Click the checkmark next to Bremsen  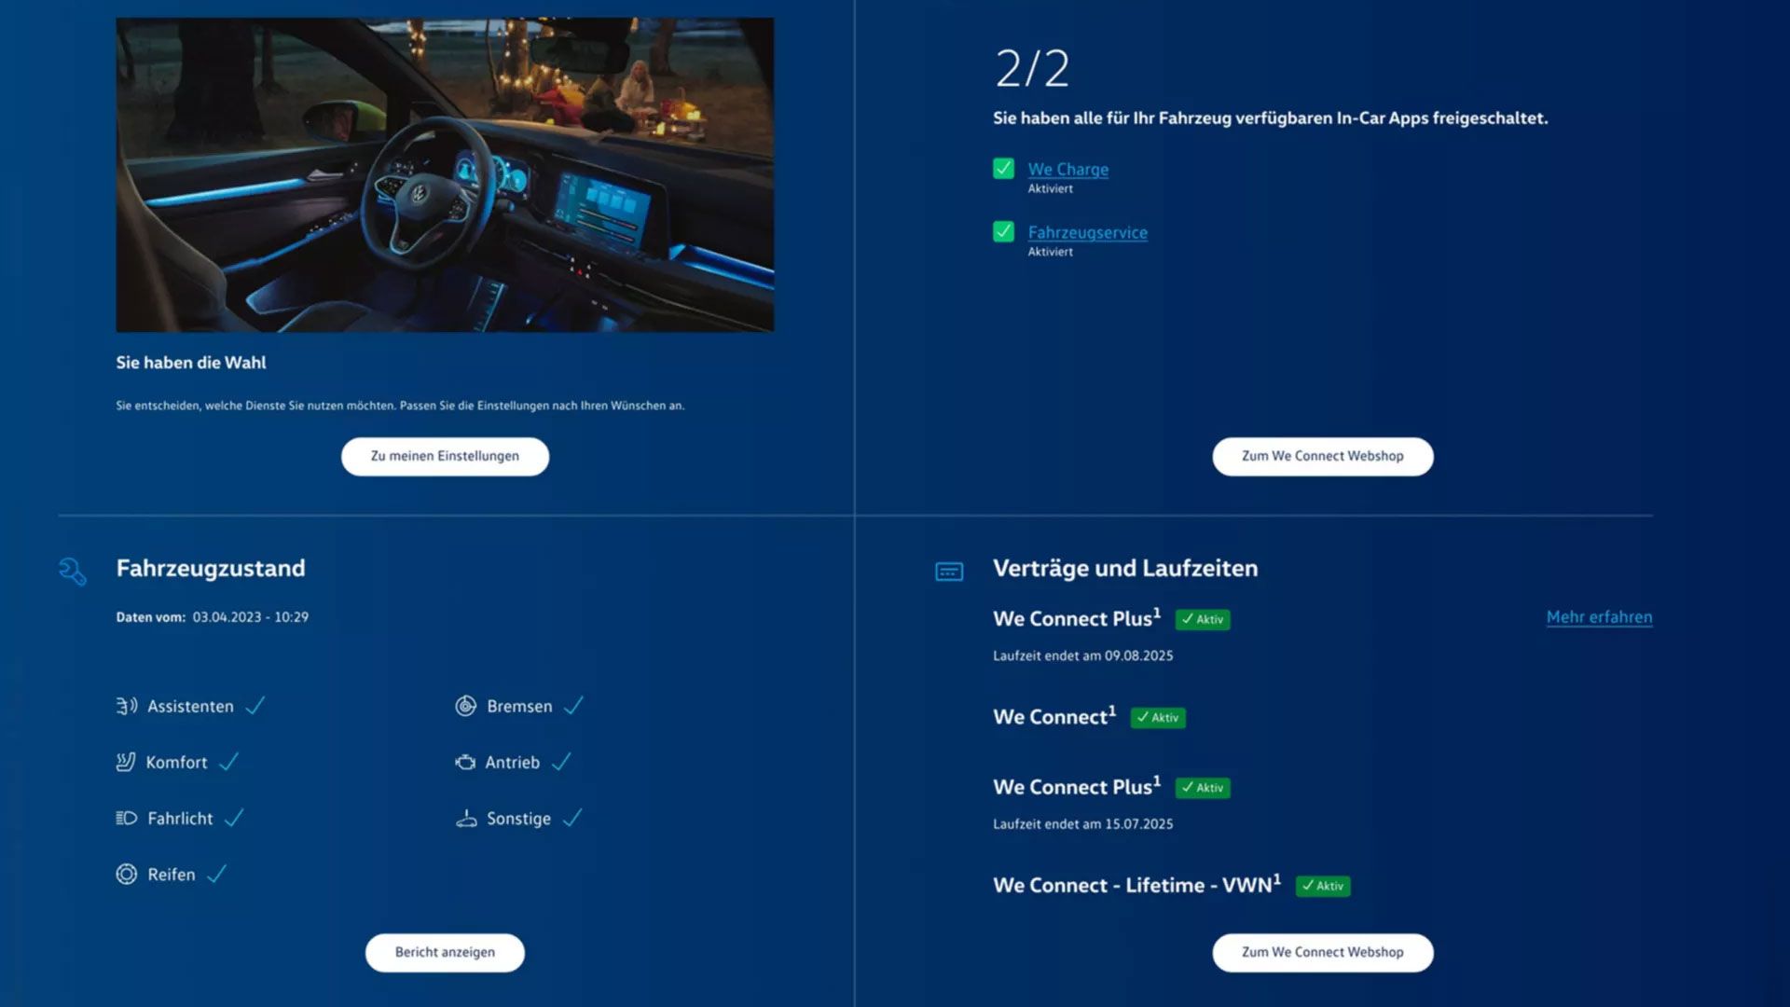tap(573, 706)
